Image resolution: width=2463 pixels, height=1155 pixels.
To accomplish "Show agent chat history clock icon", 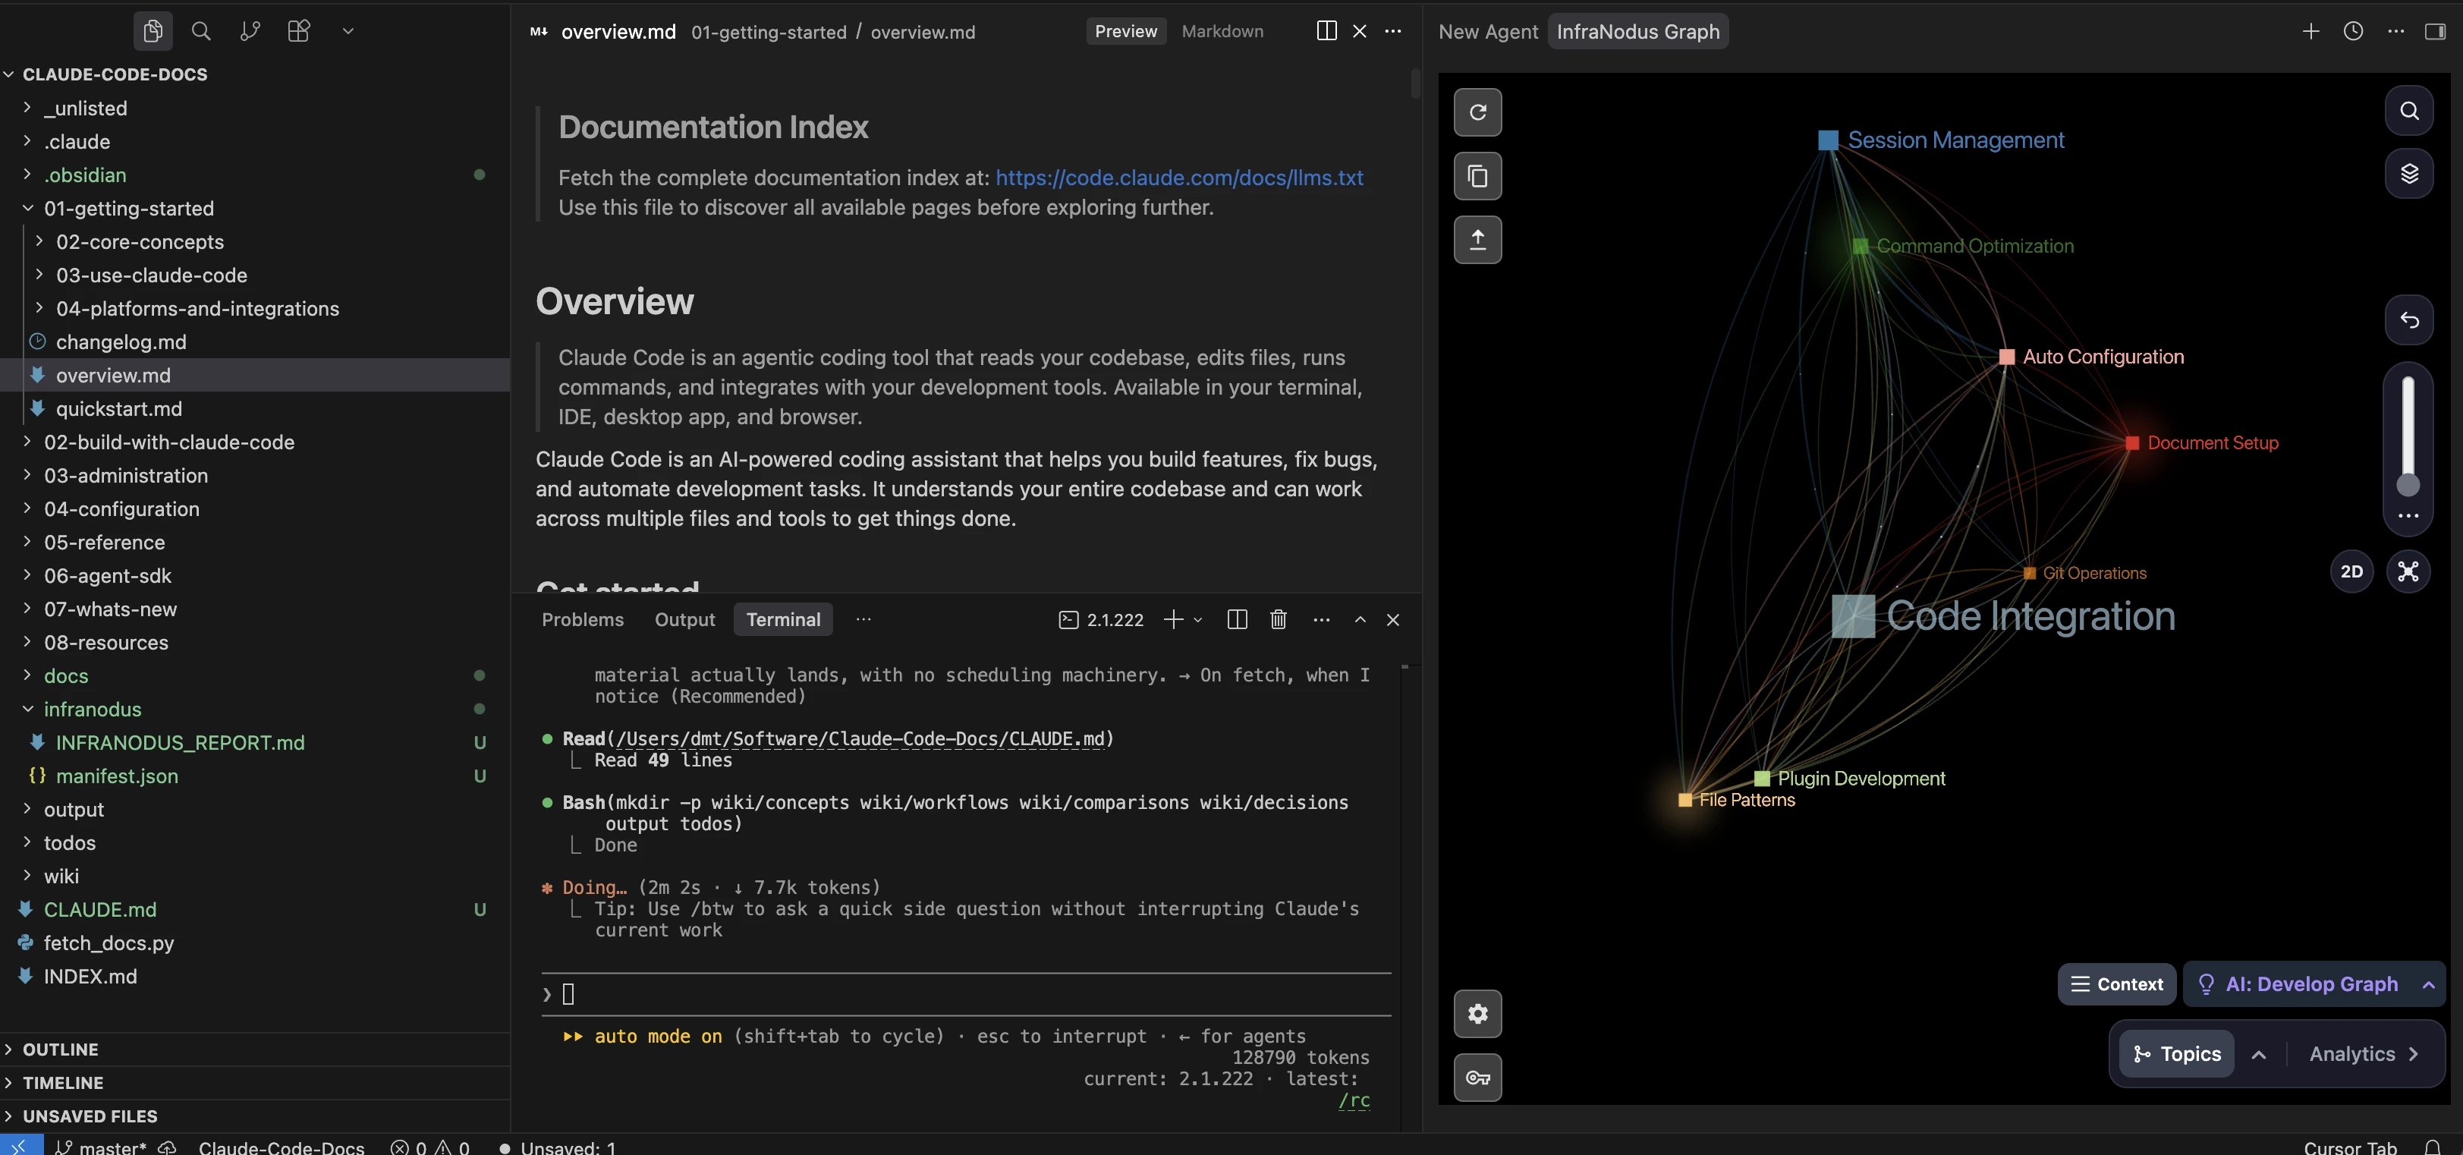I will pos(2353,32).
